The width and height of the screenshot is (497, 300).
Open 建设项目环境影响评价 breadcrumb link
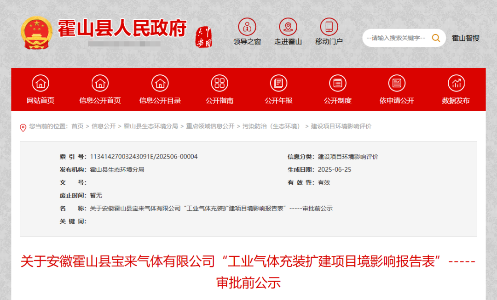pos(341,126)
